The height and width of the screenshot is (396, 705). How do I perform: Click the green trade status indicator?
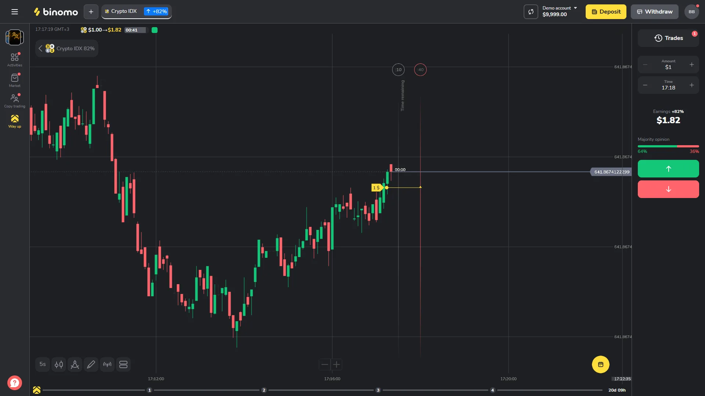(x=155, y=30)
